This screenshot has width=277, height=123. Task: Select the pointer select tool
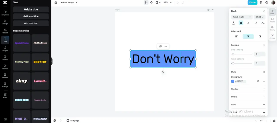[x=146, y=3]
